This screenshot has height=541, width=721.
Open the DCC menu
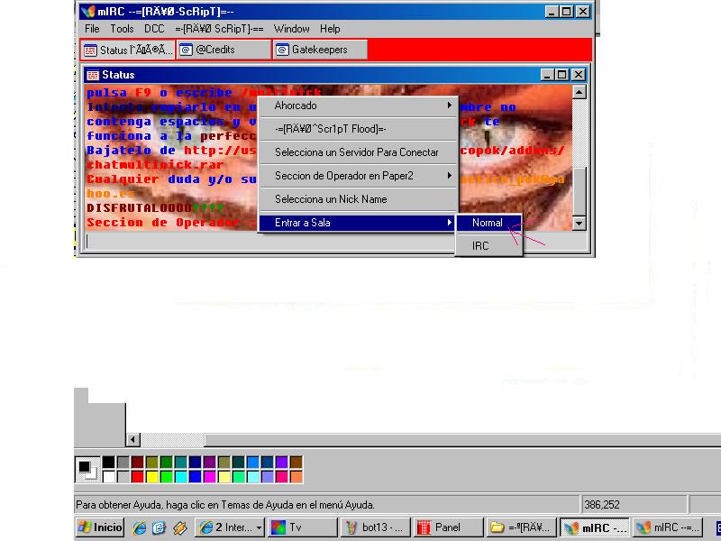[154, 29]
